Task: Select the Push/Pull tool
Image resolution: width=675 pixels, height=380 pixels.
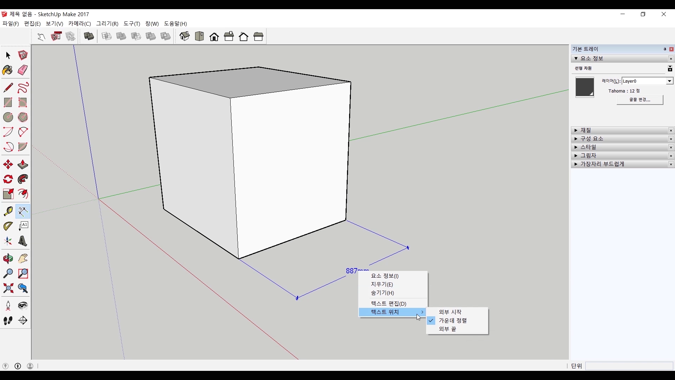Action: point(23,165)
